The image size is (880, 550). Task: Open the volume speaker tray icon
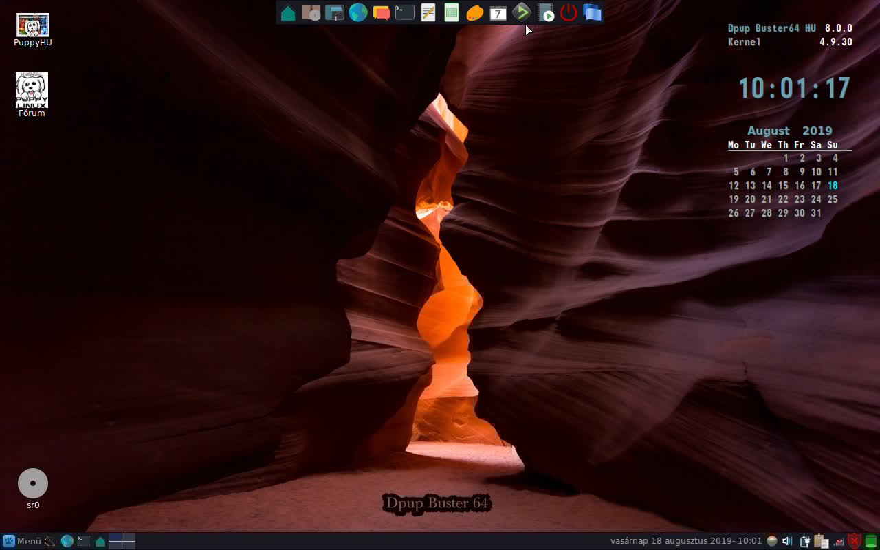pyautogui.click(x=788, y=541)
